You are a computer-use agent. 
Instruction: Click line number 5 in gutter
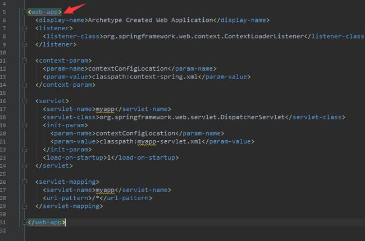coord(4,12)
